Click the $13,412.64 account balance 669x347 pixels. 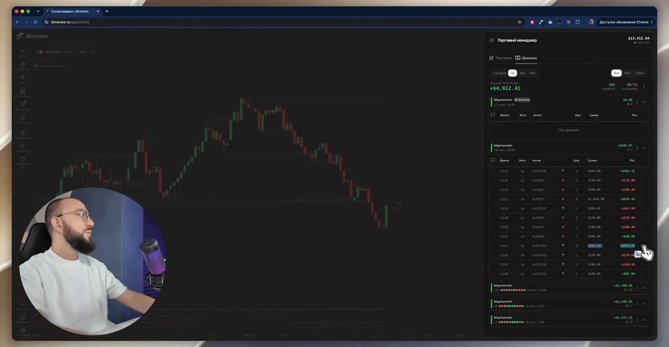(x=638, y=38)
